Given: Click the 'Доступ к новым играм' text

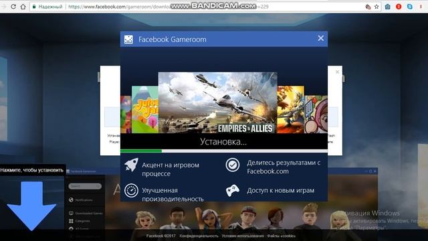Looking at the screenshot, I should (x=281, y=190).
